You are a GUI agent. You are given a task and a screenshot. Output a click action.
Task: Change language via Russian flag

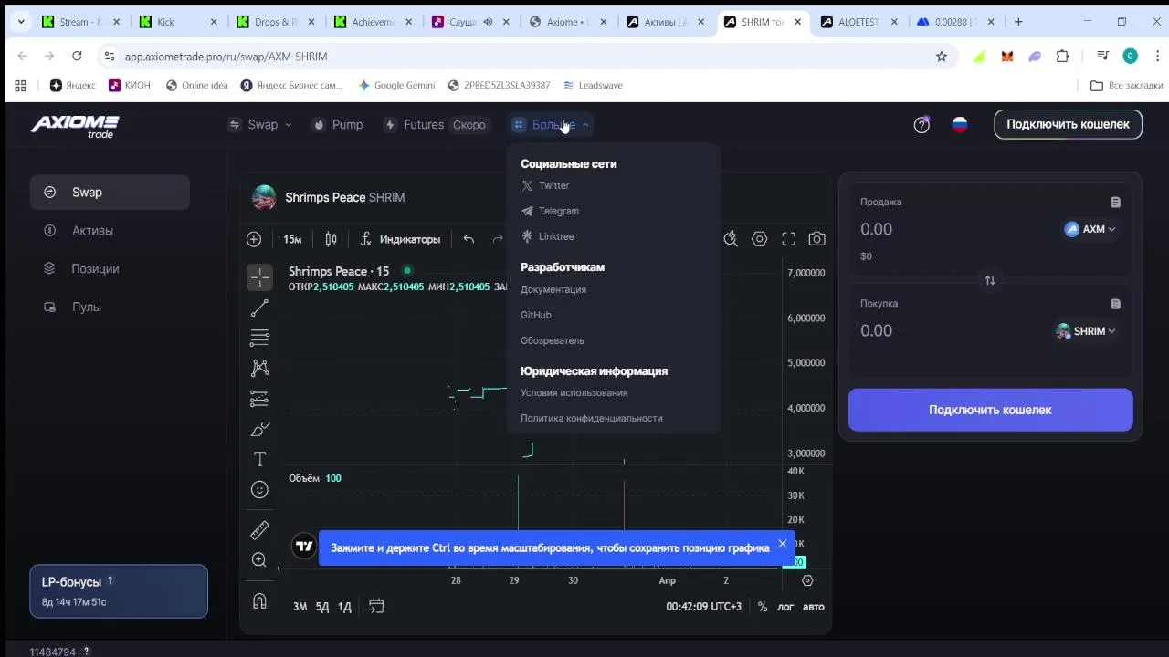tap(960, 125)
